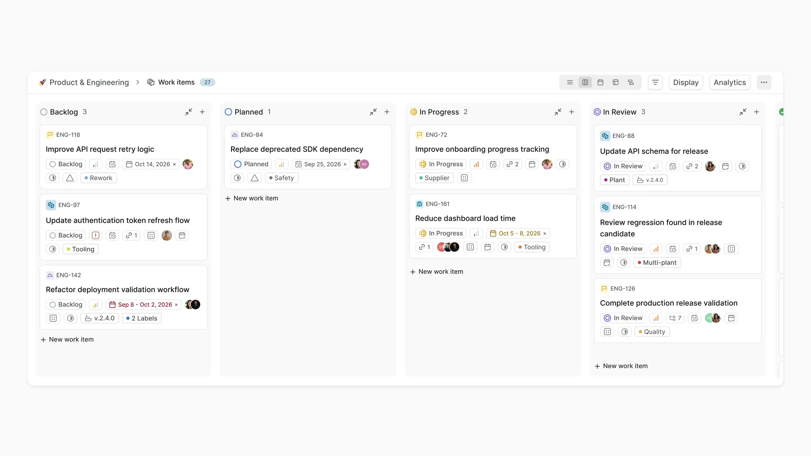Add item via In Review plus icon
811x456 pixels.
(757, 112)
